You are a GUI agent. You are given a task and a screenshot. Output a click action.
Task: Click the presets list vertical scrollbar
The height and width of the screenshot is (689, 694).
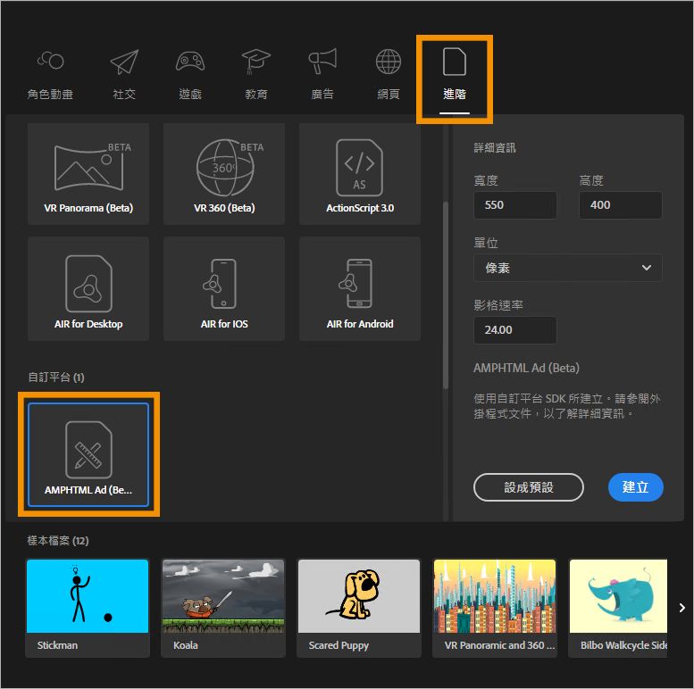pos(446,295)
